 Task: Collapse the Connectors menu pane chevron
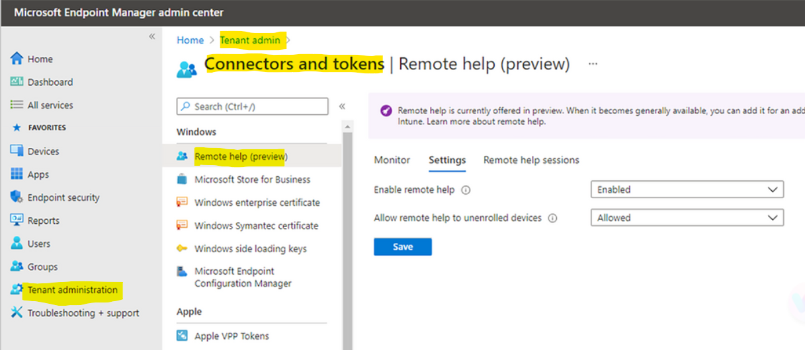point(342,106)
